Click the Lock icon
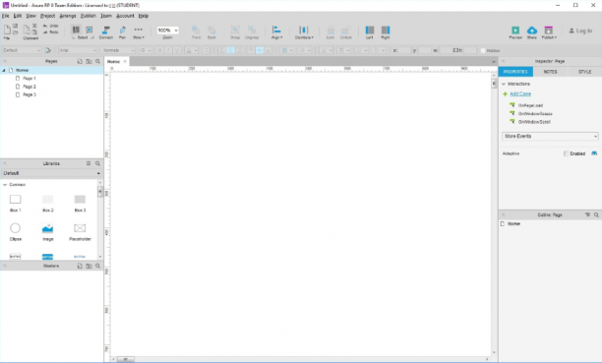 [x=331, y=30]
